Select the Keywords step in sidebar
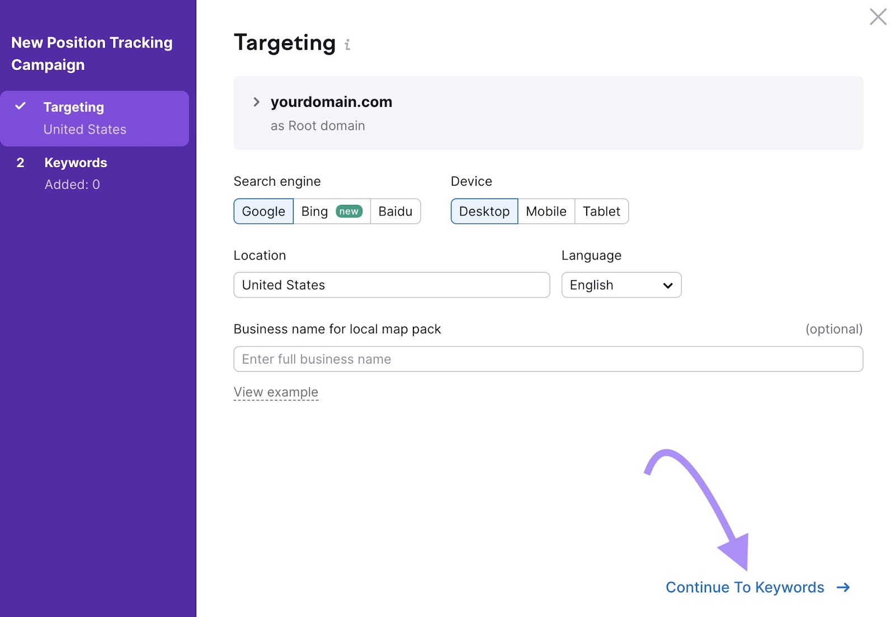The image size is (895, 617). tap(76, 163)
